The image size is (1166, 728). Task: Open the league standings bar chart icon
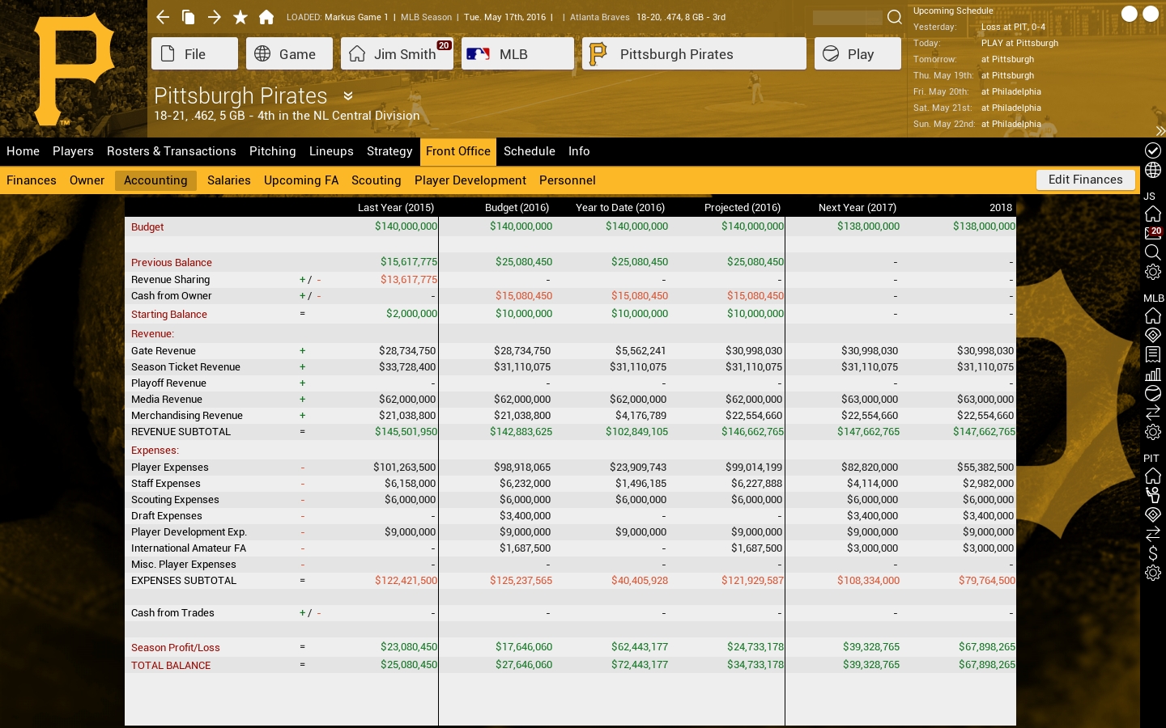[x=1153, y=374]
